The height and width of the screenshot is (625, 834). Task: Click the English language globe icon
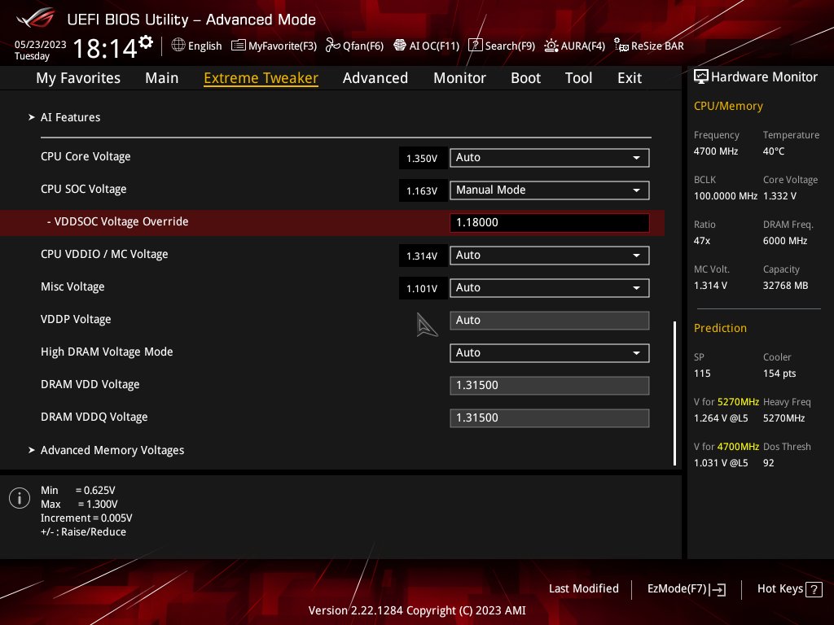(178, 46)
